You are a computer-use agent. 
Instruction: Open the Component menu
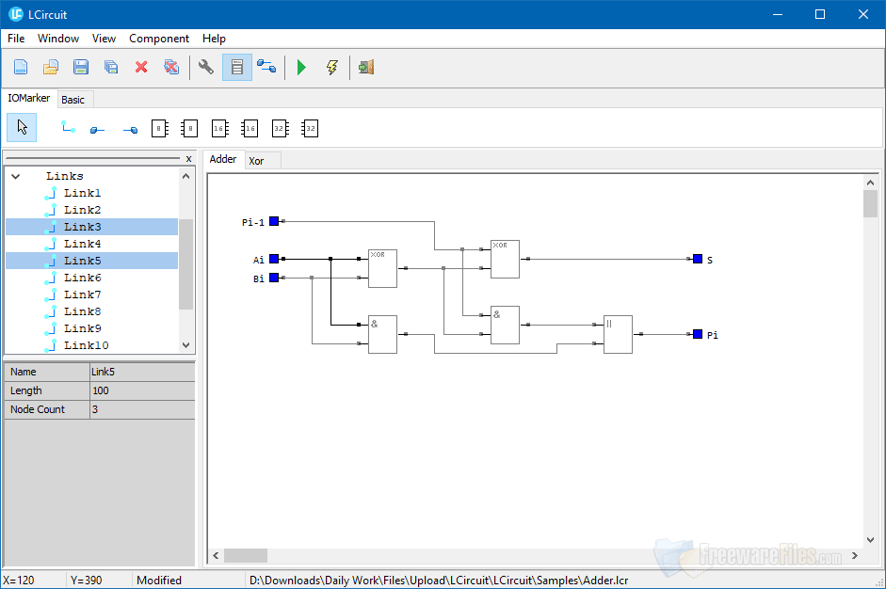pos(158,39)
